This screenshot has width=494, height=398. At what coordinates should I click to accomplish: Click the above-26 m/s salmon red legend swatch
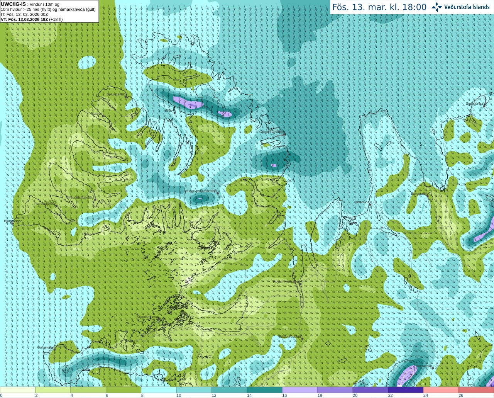tap(476, 390)
